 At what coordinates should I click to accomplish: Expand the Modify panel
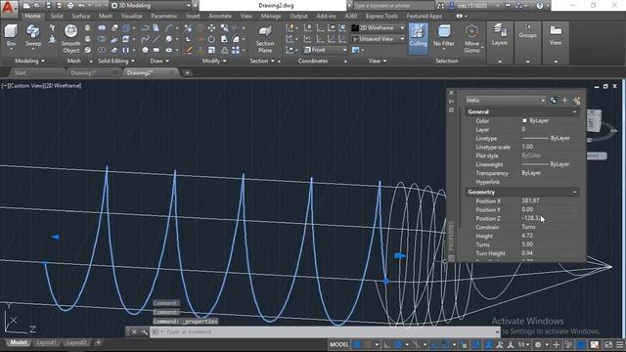pyautogui.click(x=214, y=61)
